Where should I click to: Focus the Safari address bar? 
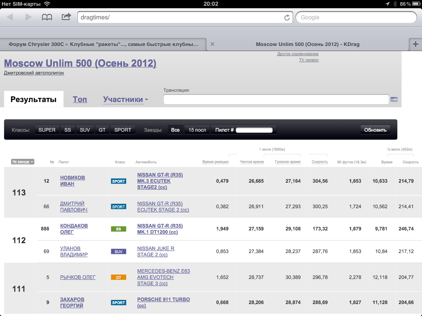(185, 17)
